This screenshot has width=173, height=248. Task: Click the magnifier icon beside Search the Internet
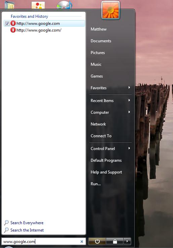click(x=6, y=230)
